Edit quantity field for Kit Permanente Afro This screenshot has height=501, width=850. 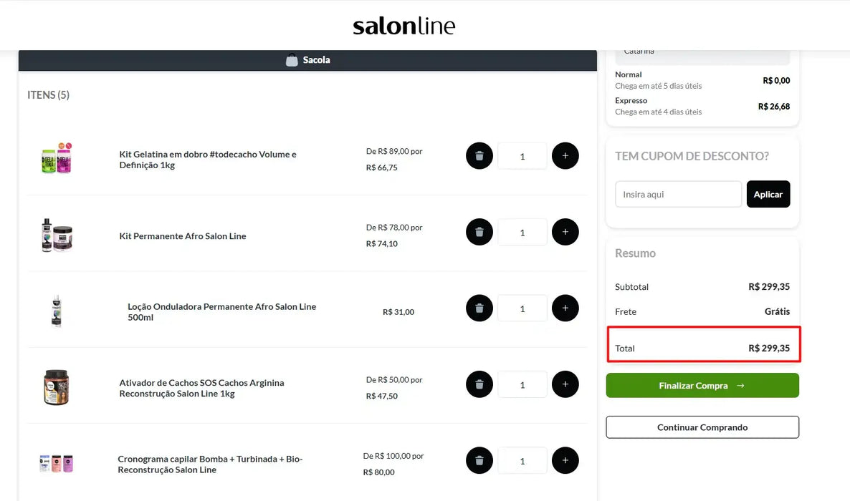(522, 232)
